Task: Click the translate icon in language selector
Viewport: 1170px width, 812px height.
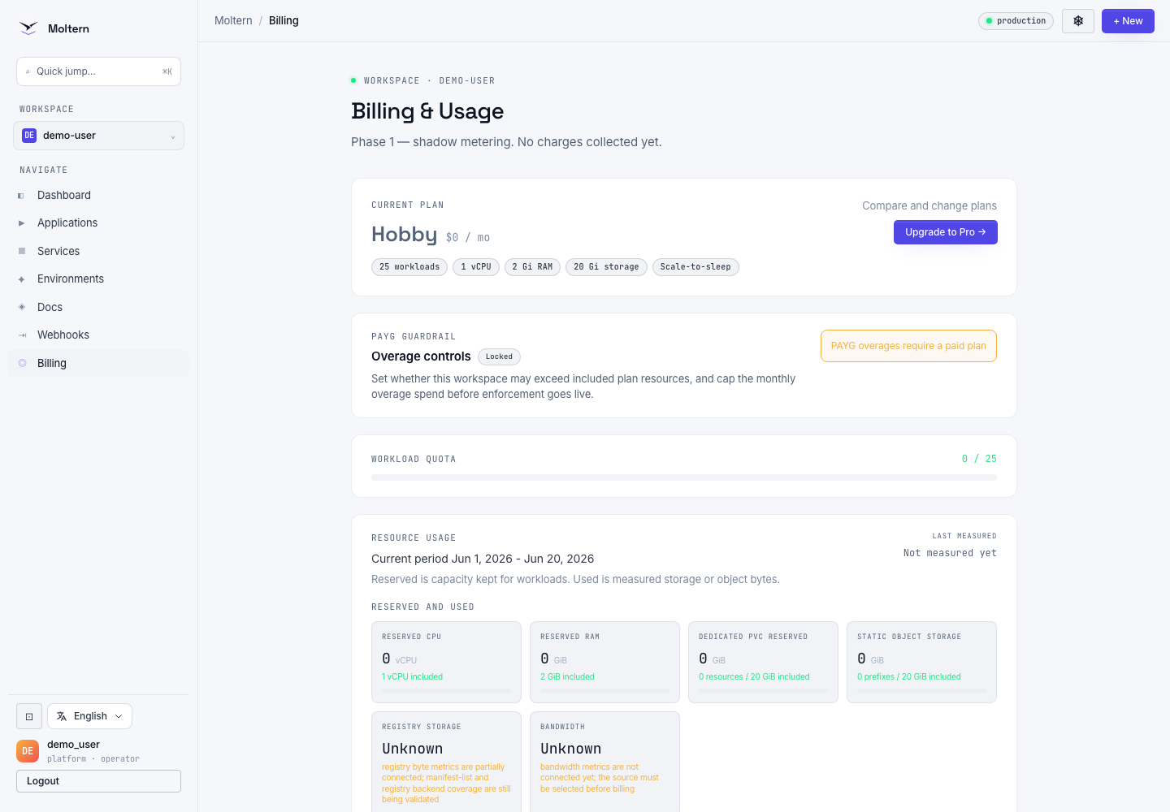Action: 62,716
